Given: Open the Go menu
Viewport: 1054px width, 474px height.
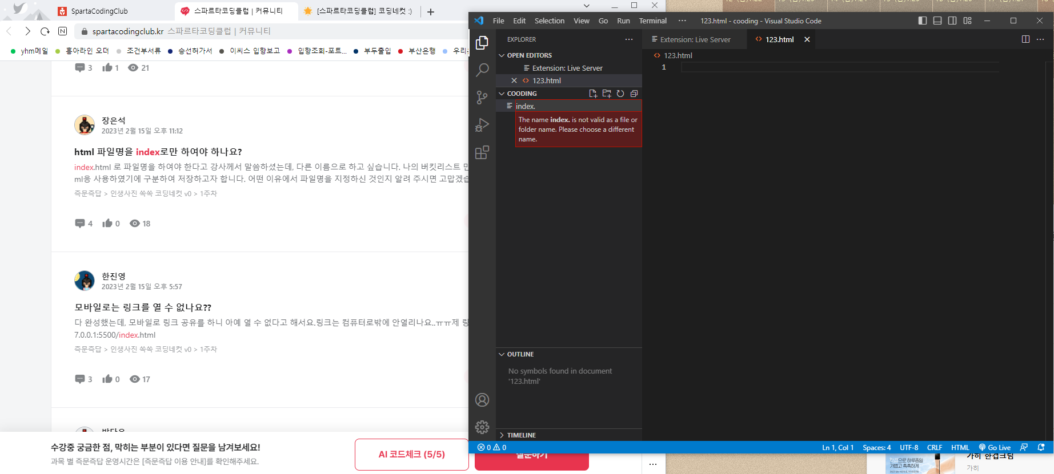Looking at the screenshot, I should (x=603, y=21).
